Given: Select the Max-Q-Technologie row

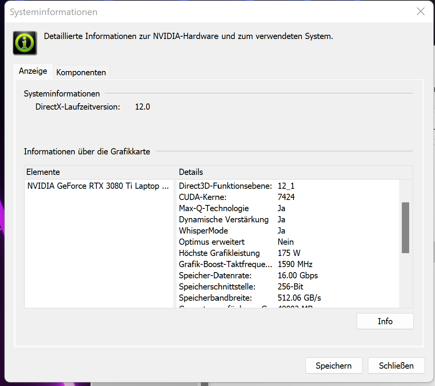Looking at the screenshot, I should tap(232, 208).
